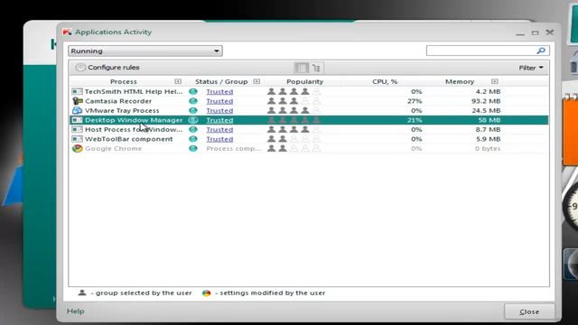The height and width of the screenshot is (325, 578).
Task: Click the search input field
Action: 480,51
